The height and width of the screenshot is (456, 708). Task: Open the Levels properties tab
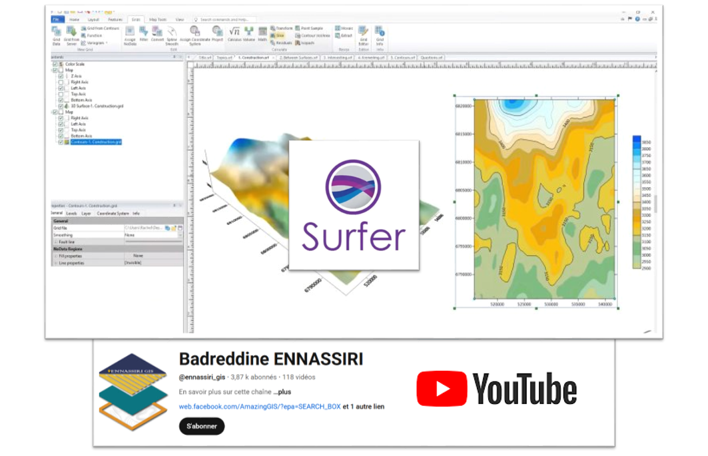(71, 213)
